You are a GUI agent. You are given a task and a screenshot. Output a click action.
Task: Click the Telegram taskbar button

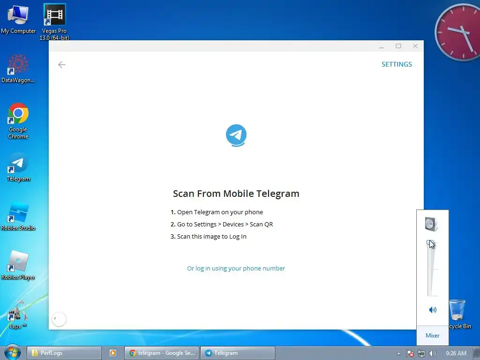pos(238,353)
